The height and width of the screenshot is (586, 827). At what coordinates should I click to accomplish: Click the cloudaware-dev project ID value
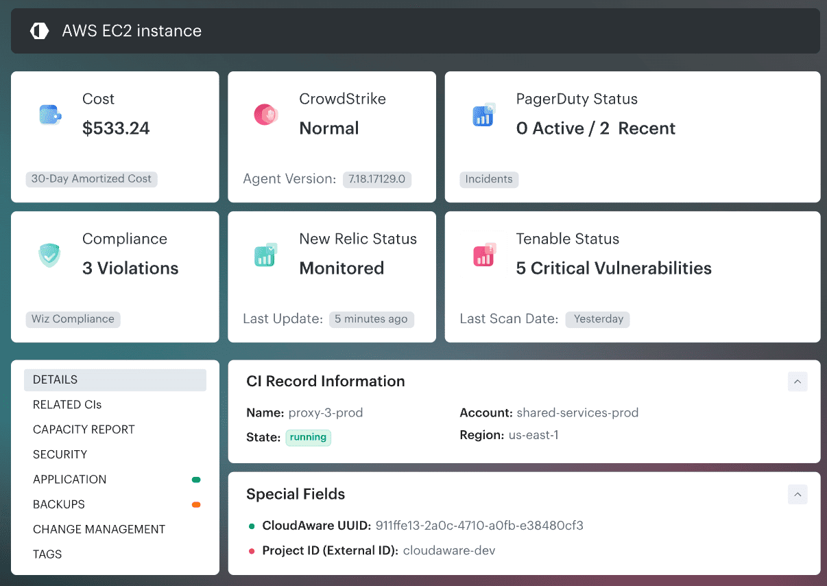pyautogui.click(x=449, y=551)
